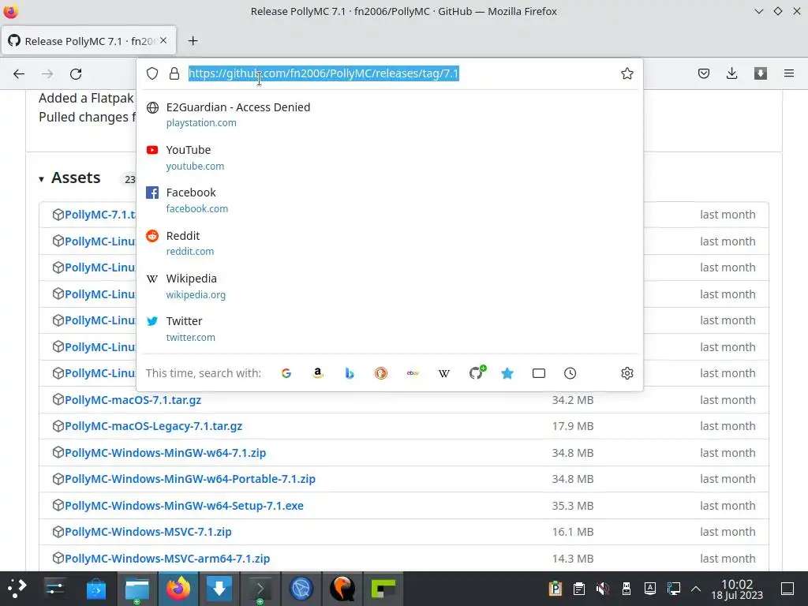808x606 pixels.
Task: Choose the Facebook suggestion
Action: coord(390,200)
